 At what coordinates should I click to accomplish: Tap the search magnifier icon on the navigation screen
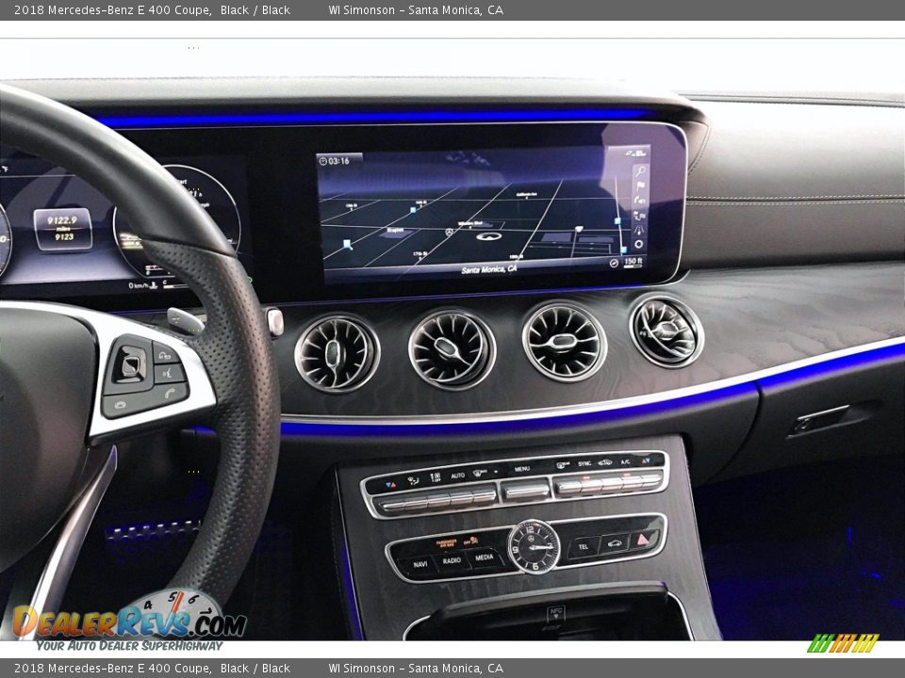640,171
